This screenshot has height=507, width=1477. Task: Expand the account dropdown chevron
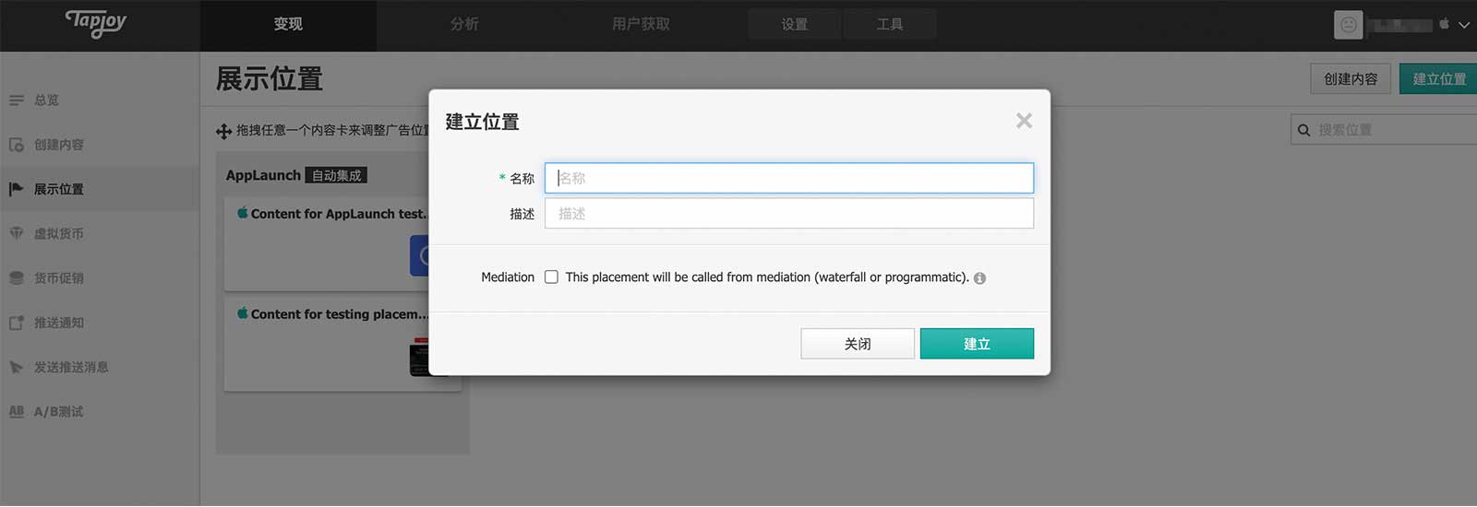pos(1464,25)
